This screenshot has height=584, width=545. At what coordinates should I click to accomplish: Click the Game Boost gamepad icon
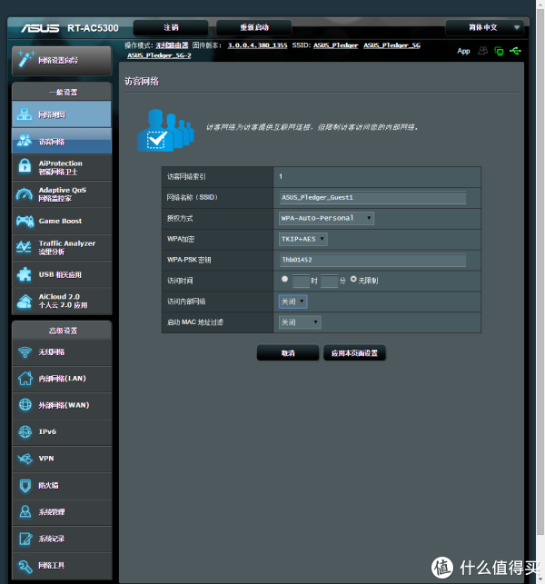pyautogui.click(x=25, y=221)
